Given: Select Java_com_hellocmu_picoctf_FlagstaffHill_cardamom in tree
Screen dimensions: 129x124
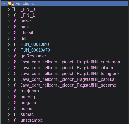Looking at the screenshot, I should tap(71, 62).
